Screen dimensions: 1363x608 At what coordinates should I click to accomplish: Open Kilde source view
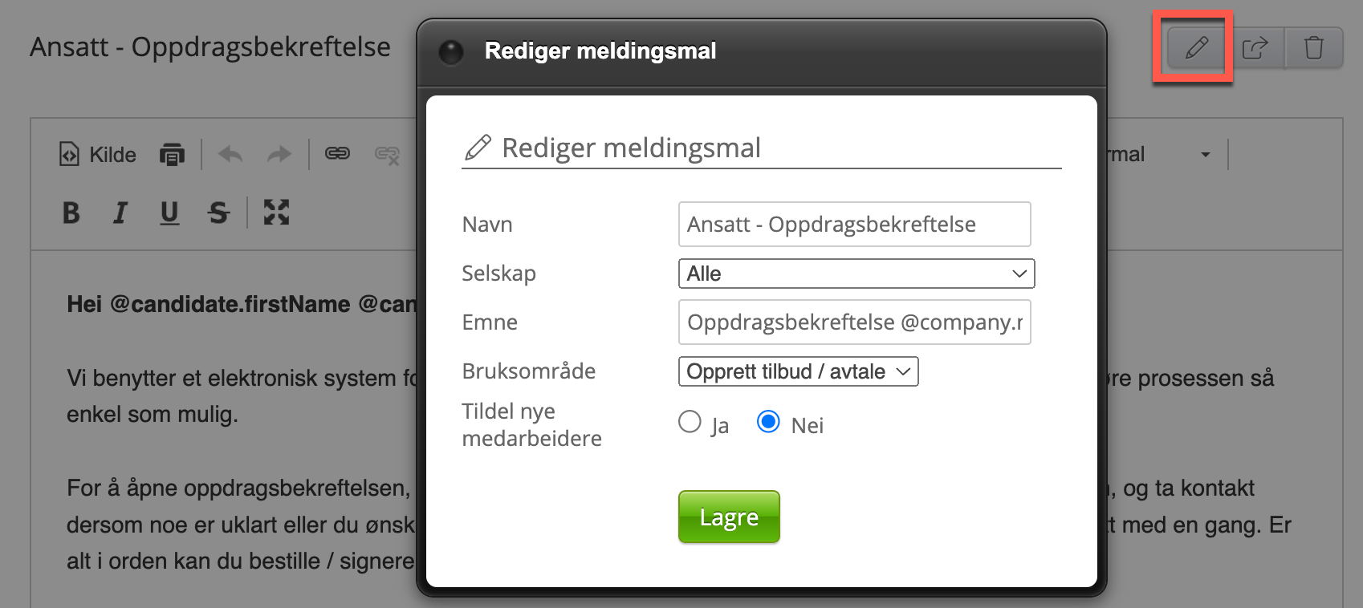pyautogui.click(x=98, y=154)
